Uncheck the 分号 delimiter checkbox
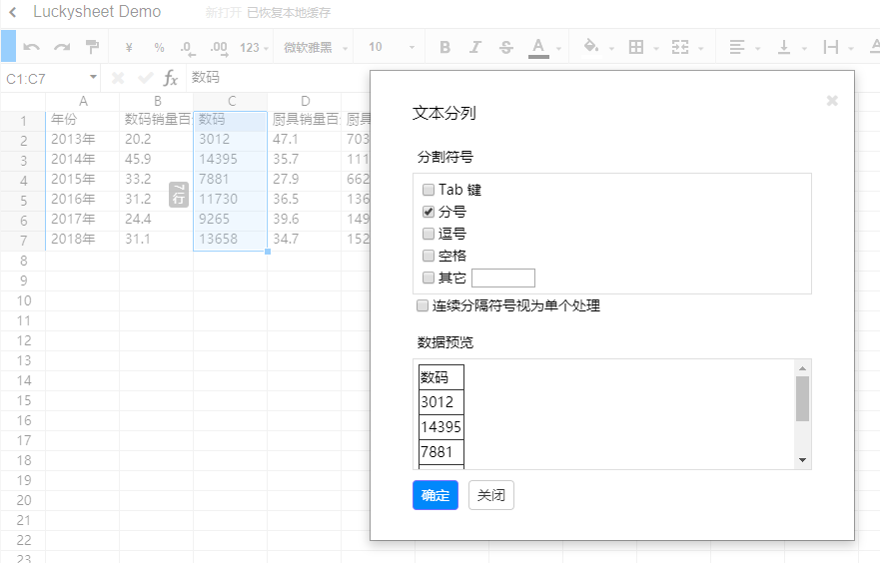 pos(429,212)
